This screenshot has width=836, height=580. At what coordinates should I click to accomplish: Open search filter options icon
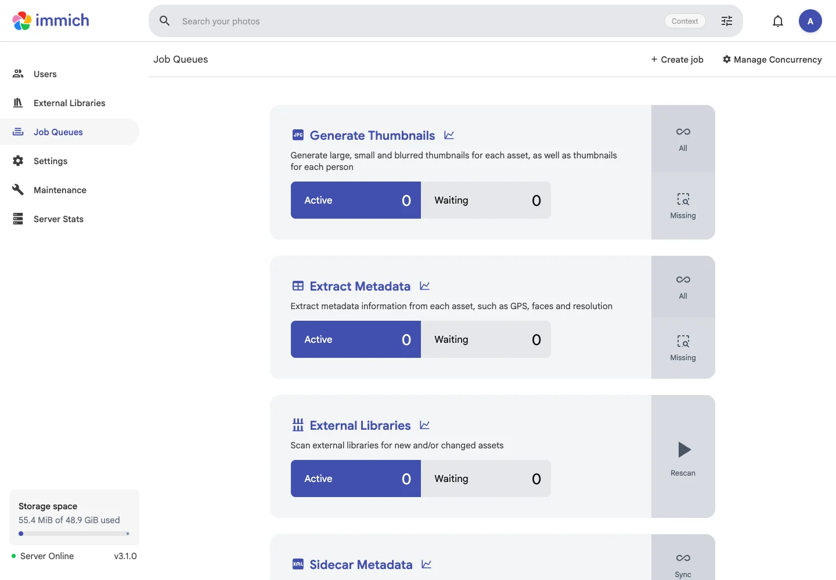coord(727,21)
